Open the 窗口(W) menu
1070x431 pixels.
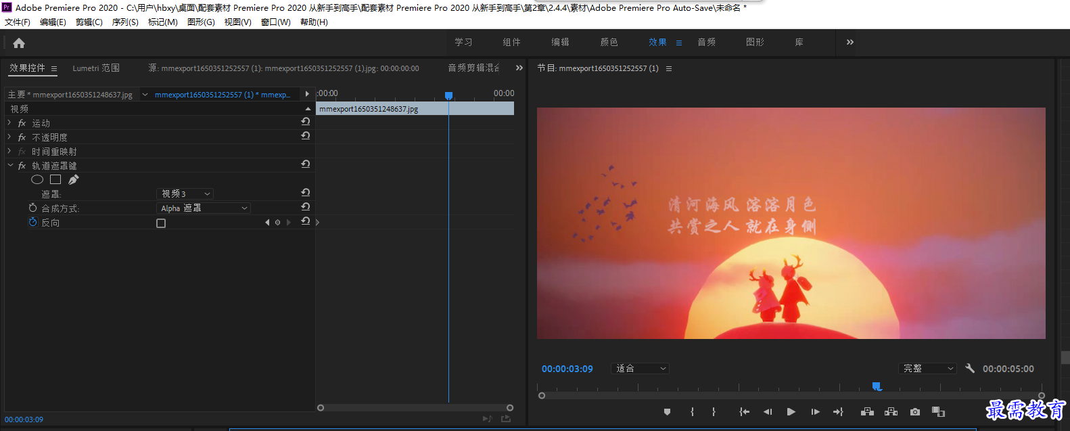click(x=276, y=22)
